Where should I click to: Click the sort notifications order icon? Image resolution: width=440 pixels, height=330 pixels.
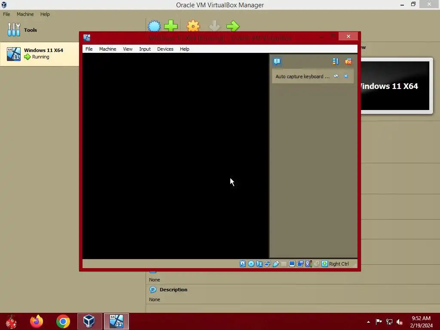(x=336, y=61)
